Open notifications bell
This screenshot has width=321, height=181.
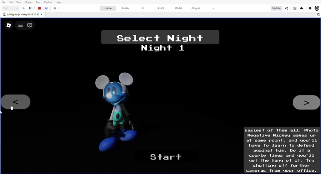pos(310,8)
